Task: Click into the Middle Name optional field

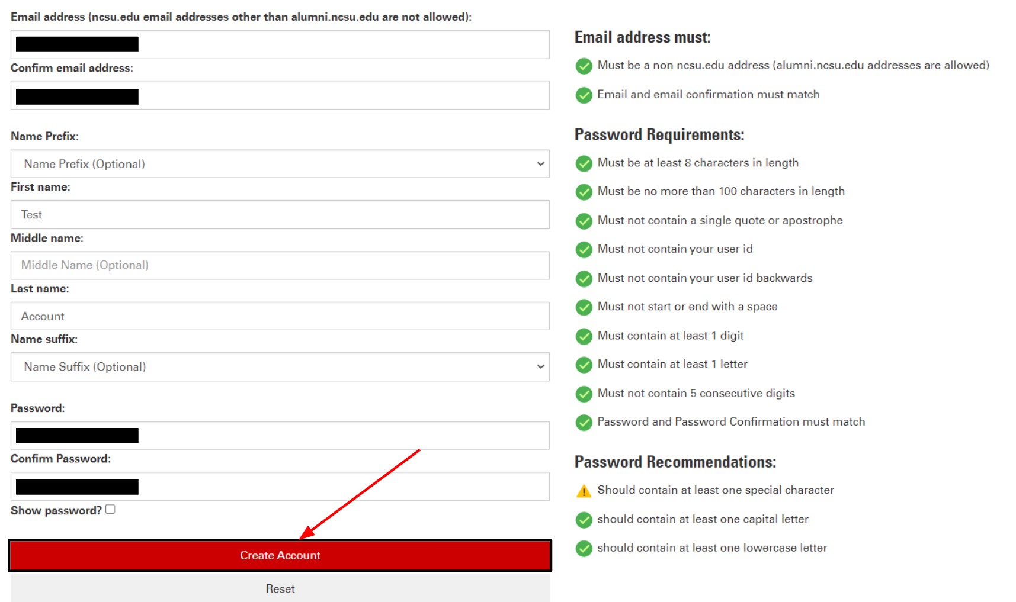Action: click(280, 265)
